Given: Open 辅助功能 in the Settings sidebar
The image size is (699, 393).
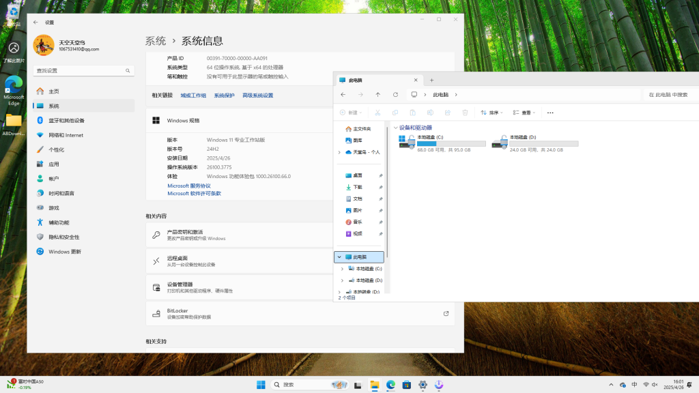Looking at the screenshot, I should pos(84,222).
